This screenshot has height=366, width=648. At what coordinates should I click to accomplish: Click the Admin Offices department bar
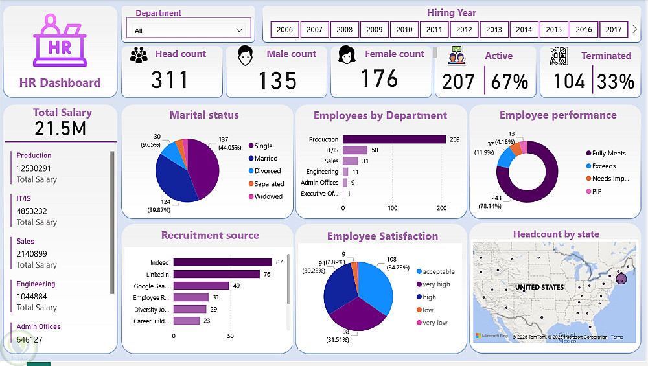[345, 182]
